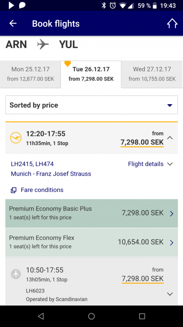Viewport: 183px width, 327px height.
Task: Tap the Fare conditions copy icon
Action: pos(14,190)
